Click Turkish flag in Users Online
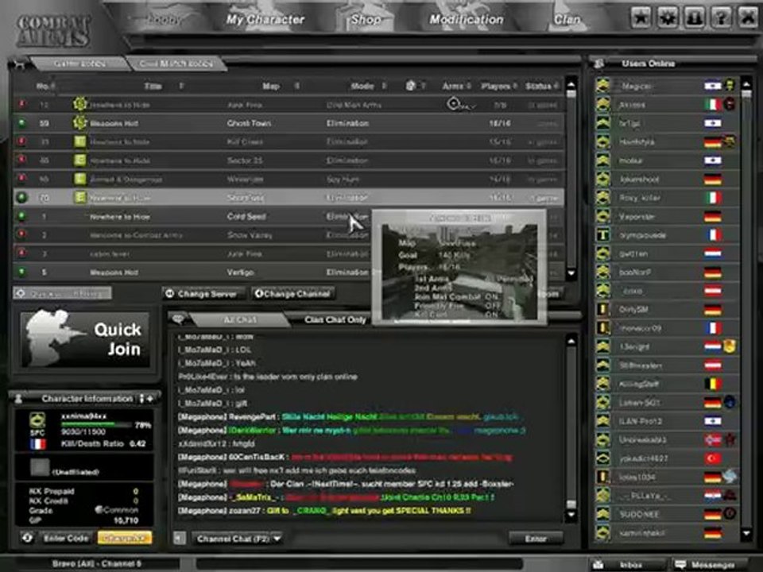This screenshot has height=572, width=763. click(x=712, y=458)
